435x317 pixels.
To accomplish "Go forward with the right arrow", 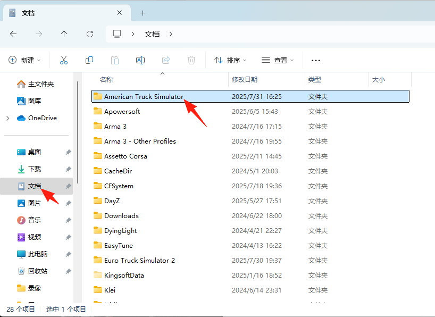I will (x=39, y=34).
